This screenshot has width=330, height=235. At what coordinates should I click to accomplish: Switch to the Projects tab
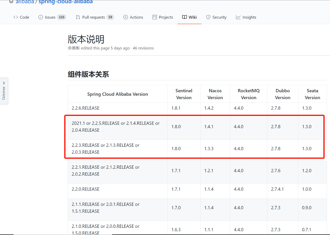pos(163,17)
